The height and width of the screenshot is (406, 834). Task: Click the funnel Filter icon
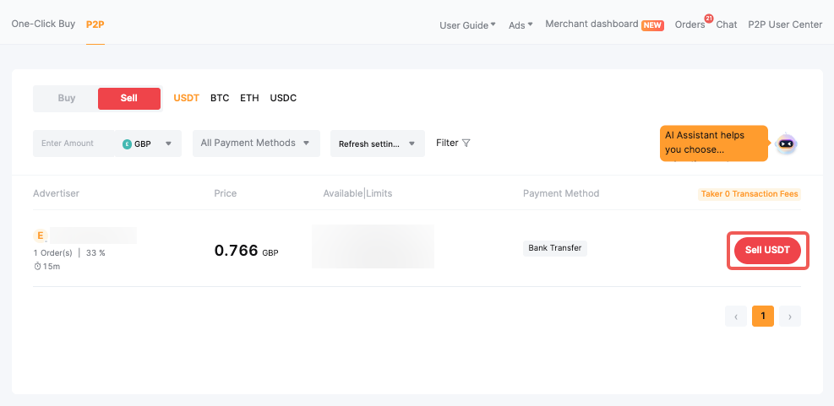tap(466, 143)
